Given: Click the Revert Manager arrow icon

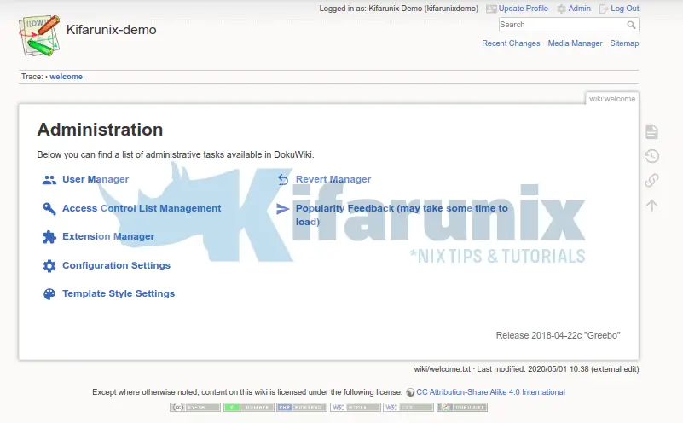Looking at the screenshot, I should (x=283, y=180).
